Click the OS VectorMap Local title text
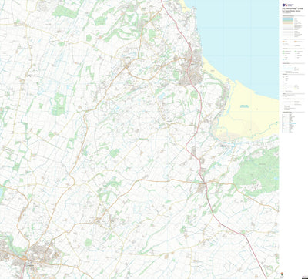Screen dimensions: 308x279 click(x=293, y=8)
